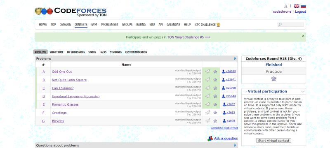The image size is (330, 148).
Task: Toggle favorite star for Romantic Glasses
Action: pos(215,104)
